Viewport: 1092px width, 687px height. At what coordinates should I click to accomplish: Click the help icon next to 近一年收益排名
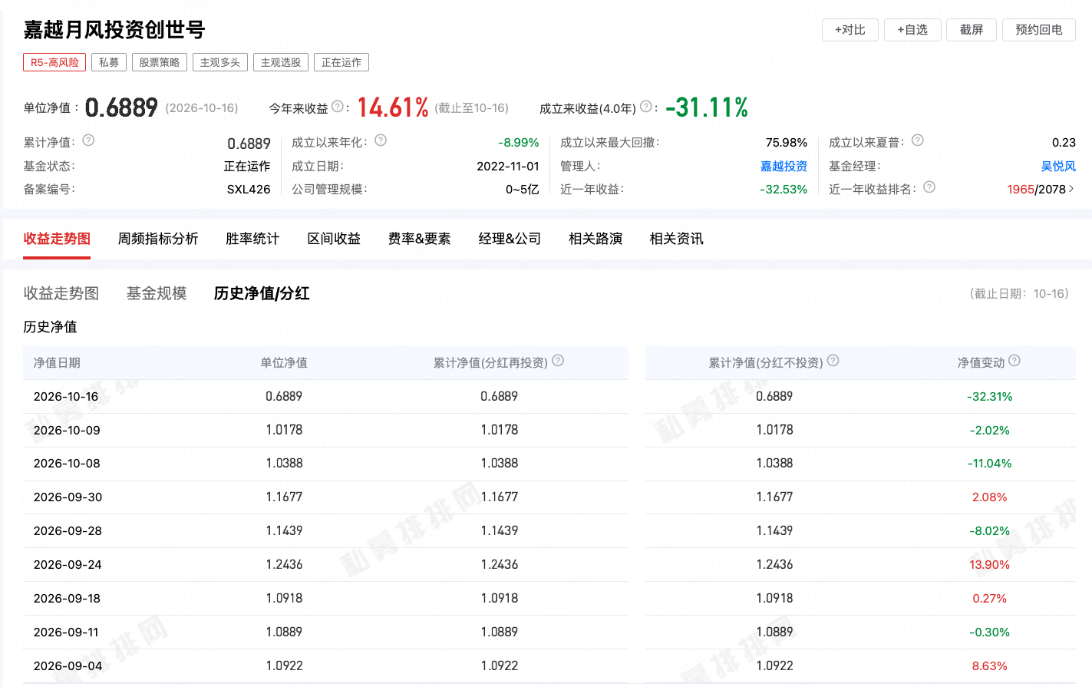point(929,187)
